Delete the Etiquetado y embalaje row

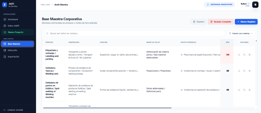(250, 55)
